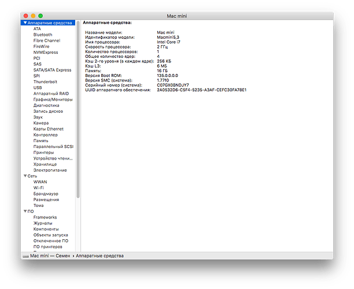This screenshot has height=289, width=354.
Task: Select the truncated Устройство чтени… entry
Action: click(x=53, y=158)
